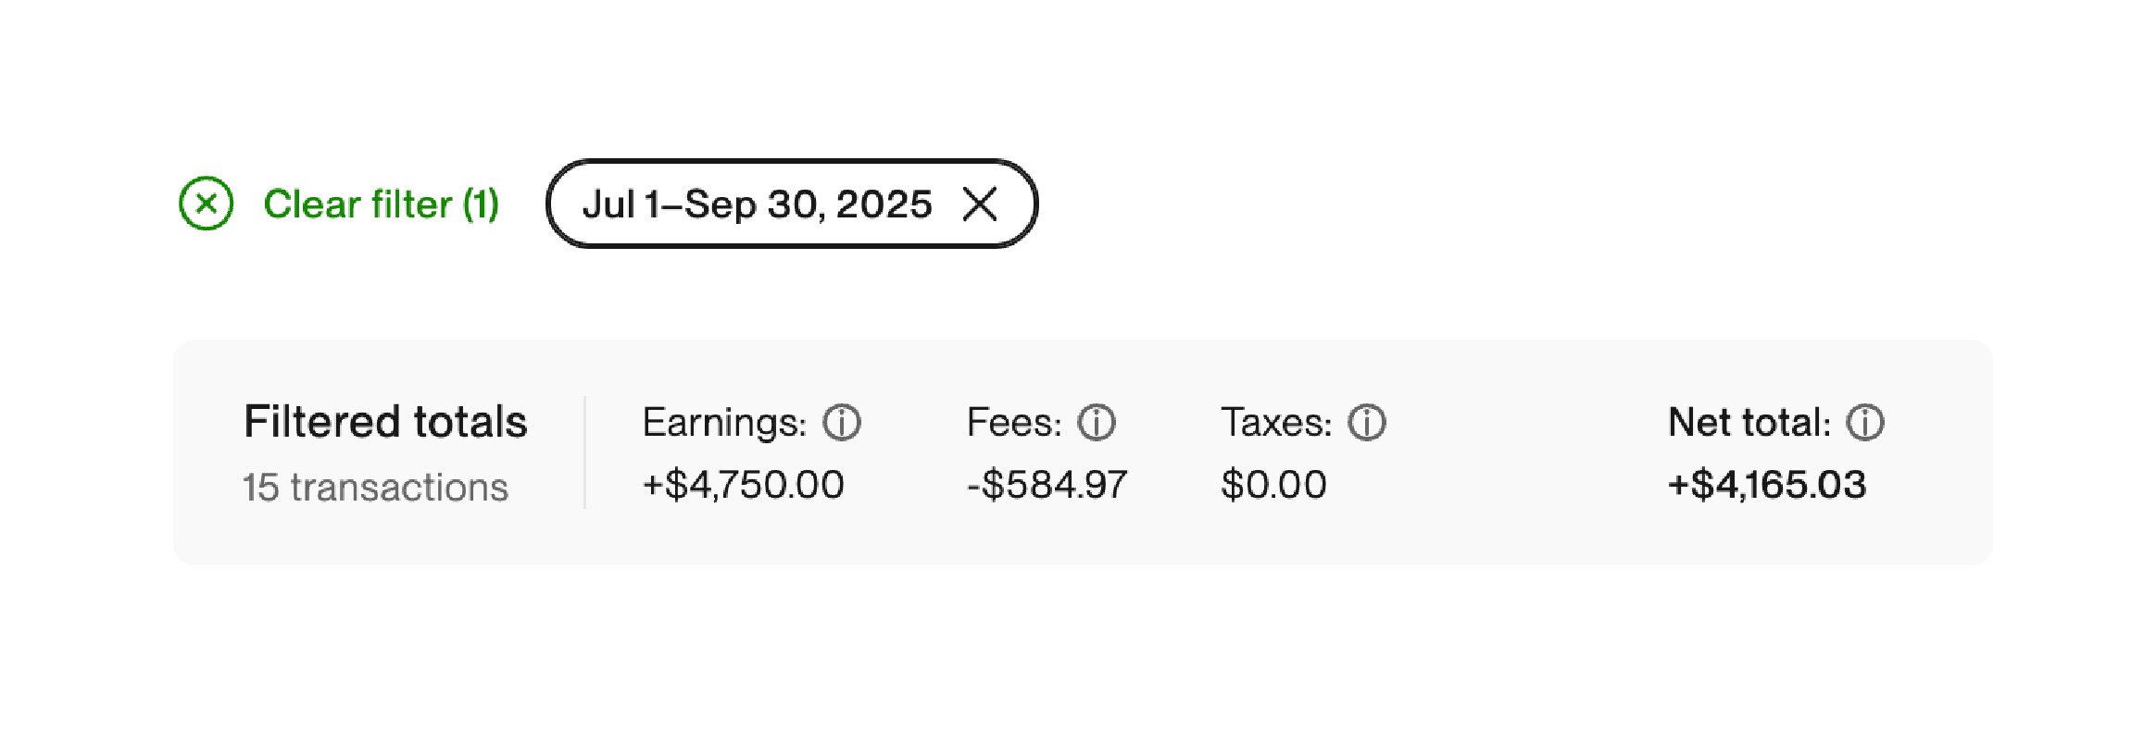
Task: Select the $0.00 taxes amount
Action: (x=1273, y=485)
